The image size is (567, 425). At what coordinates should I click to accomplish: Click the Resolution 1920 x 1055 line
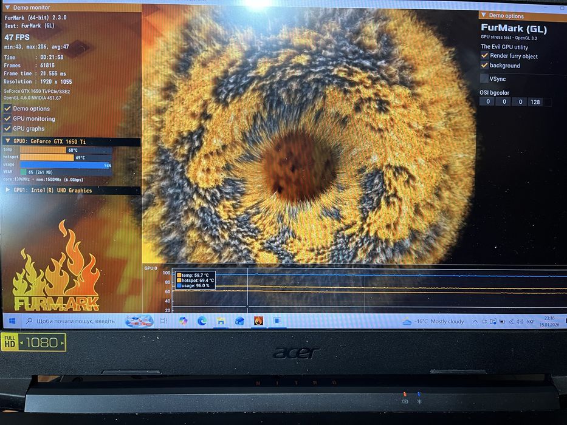click(x=38, y=82)
